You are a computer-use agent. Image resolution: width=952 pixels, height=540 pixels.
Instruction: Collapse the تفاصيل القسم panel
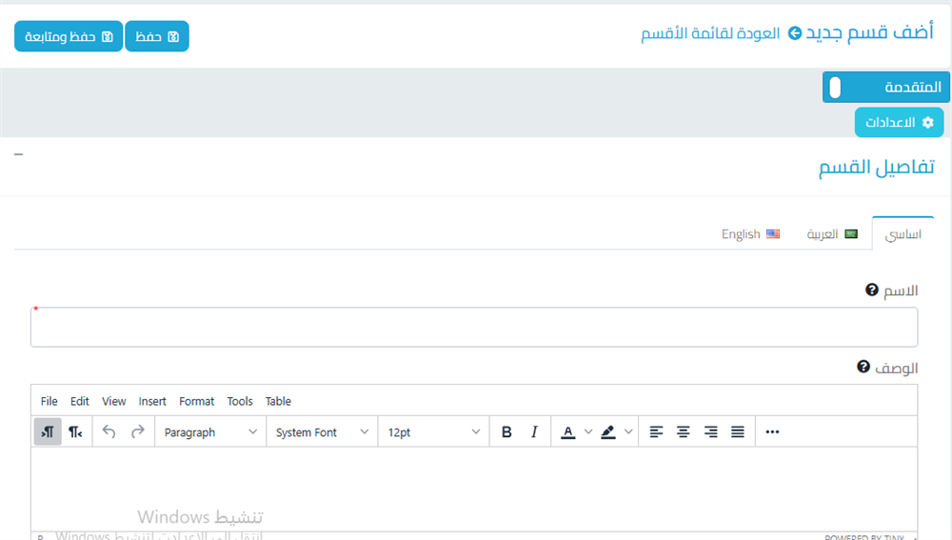pos(19,154)
